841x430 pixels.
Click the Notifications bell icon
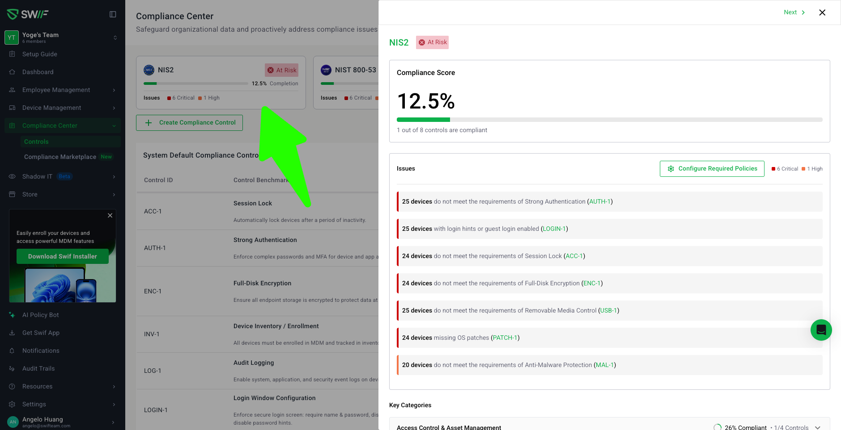(x=12, y=351)
